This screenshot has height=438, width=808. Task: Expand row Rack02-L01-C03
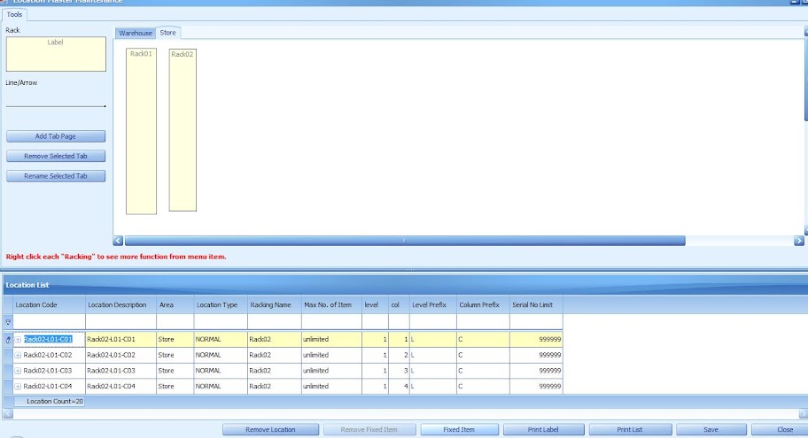(x=18, y=371)
